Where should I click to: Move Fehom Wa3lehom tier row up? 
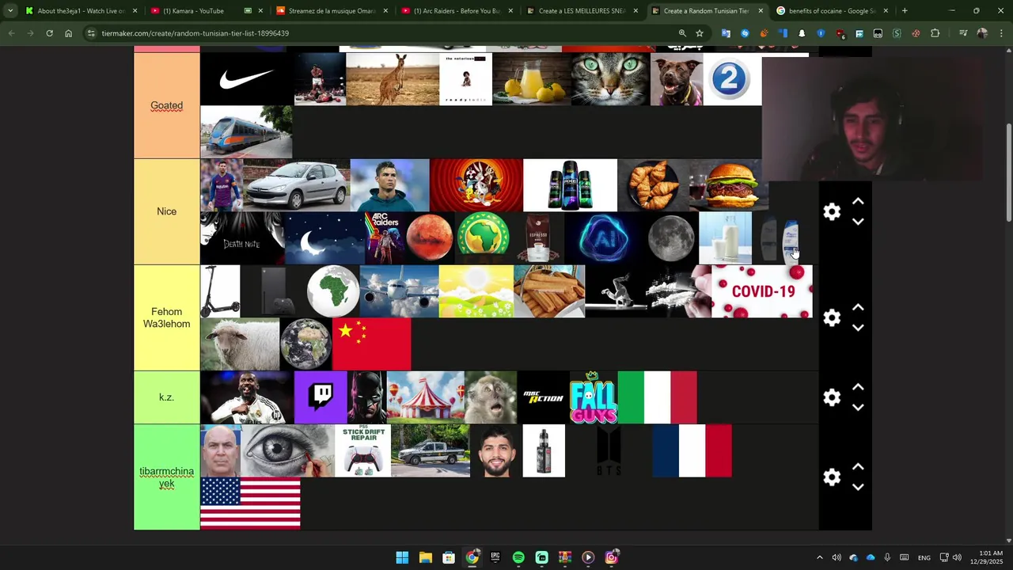click(858, 308)
